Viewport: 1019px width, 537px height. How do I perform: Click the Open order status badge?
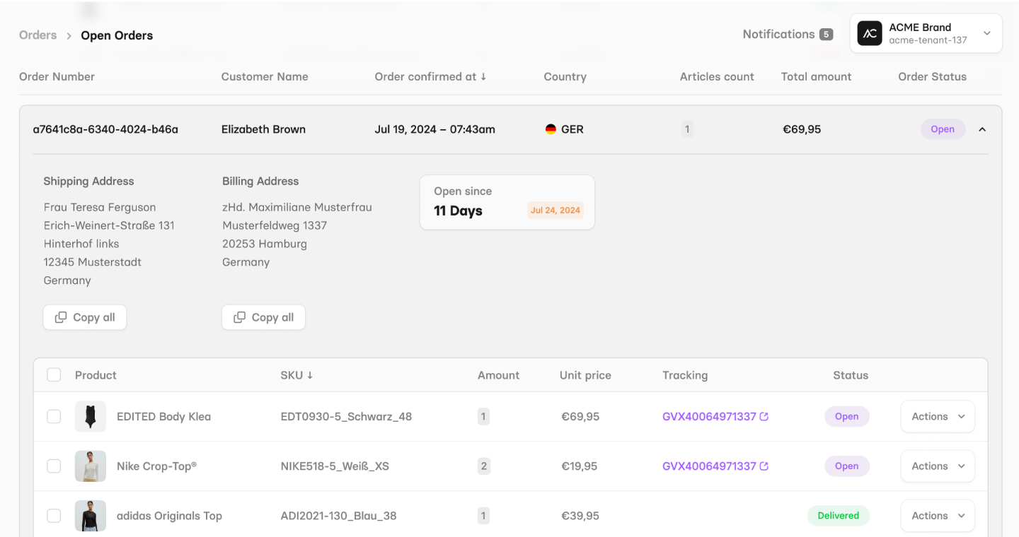point(943,129)
